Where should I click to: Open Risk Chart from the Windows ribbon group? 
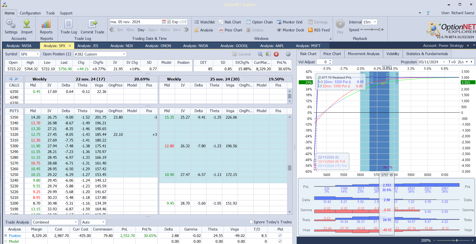(230, 22)
